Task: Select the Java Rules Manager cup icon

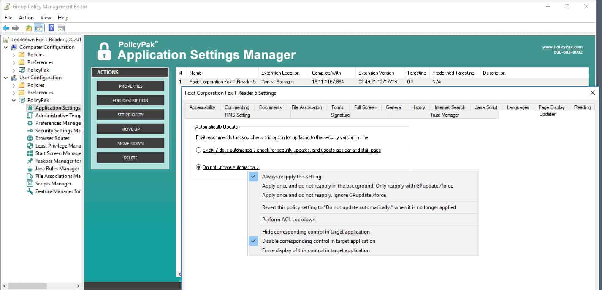Action: click(x=30, y=169)
